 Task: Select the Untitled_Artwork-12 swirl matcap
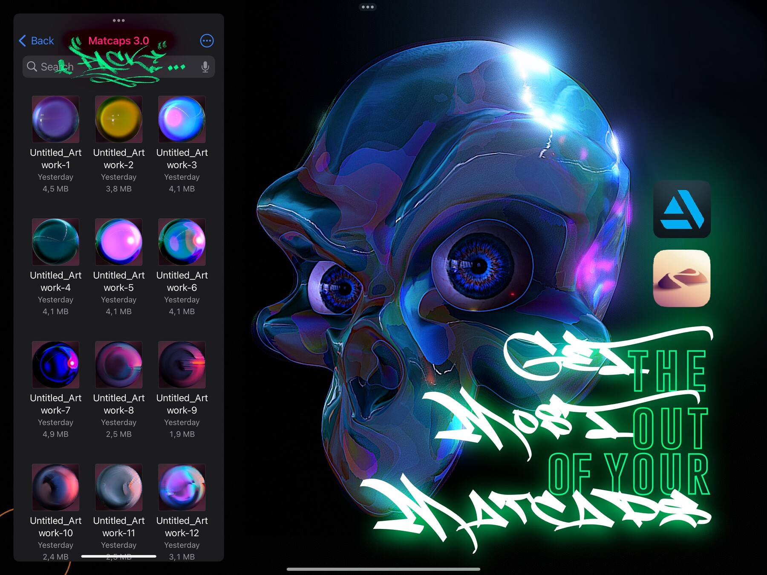click(182, 487)
